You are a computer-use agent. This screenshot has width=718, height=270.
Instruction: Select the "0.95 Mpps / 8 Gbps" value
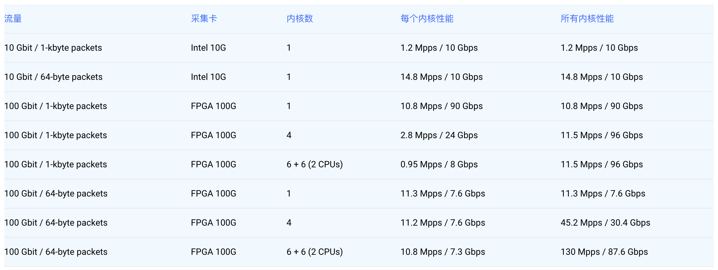(x=439, y=164)
